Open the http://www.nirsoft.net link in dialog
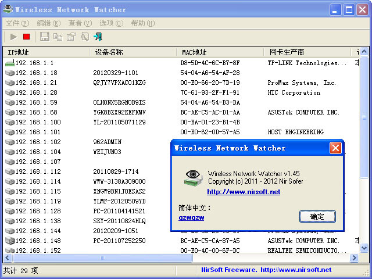 pyautogui.click(x=244, y=192)
